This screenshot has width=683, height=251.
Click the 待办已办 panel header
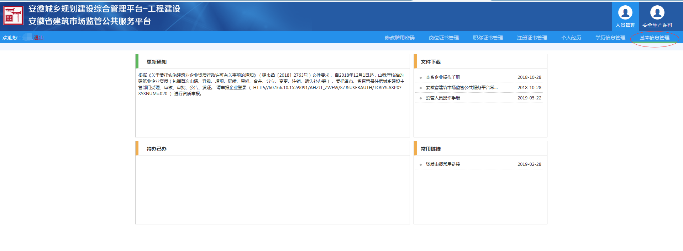click(x=157, y=149)
